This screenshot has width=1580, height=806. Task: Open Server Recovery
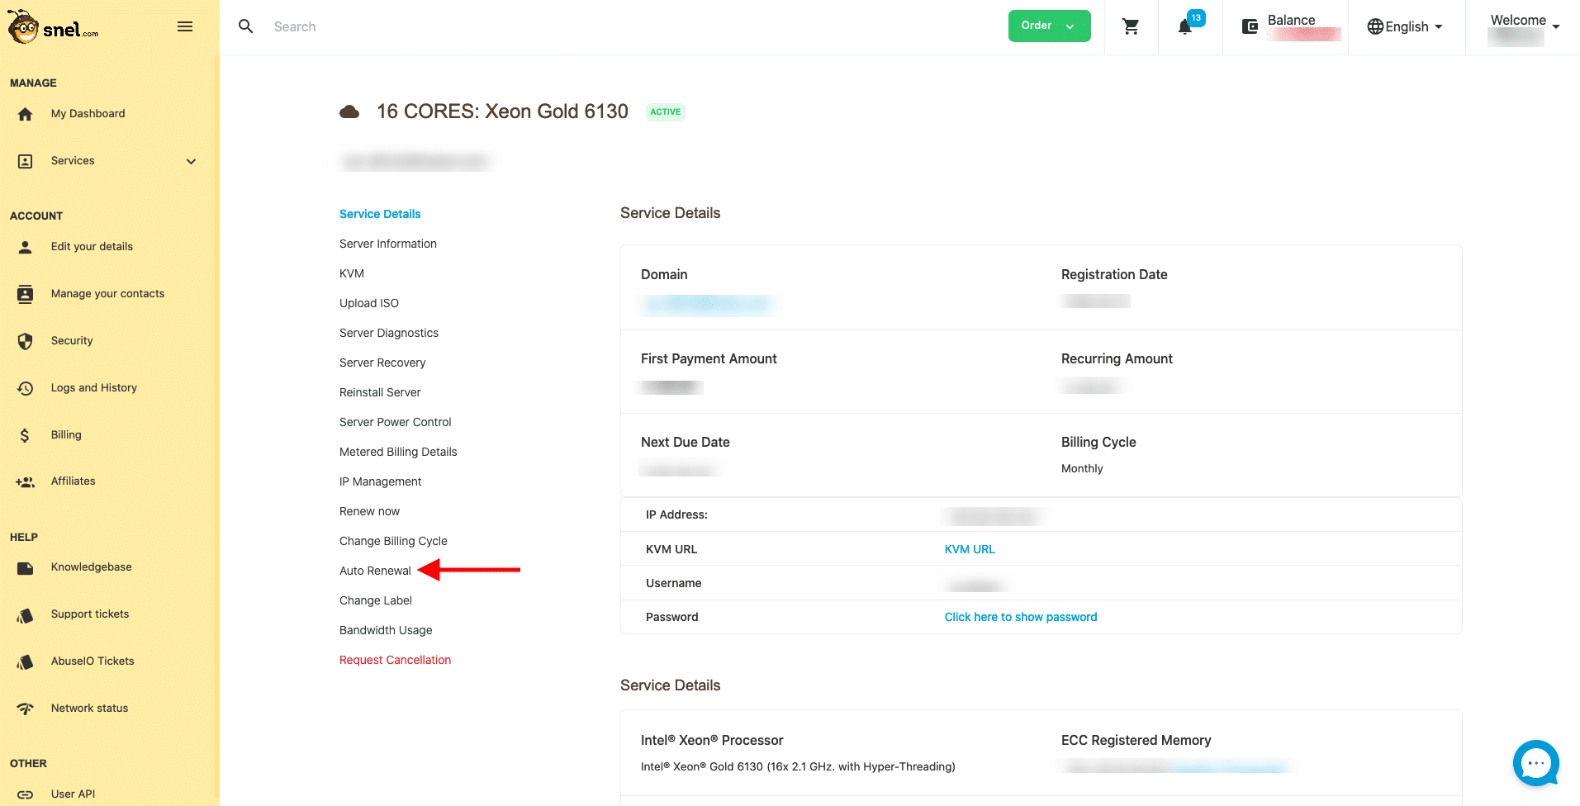[x=382, y=363]
